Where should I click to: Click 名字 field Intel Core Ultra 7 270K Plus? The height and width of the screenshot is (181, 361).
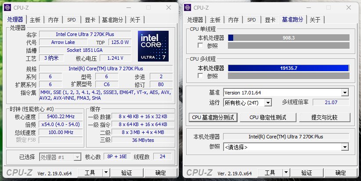click(85, 34)
